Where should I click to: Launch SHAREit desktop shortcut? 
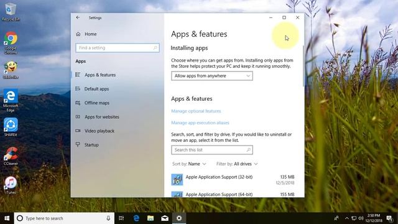click(x=11, y=127)
